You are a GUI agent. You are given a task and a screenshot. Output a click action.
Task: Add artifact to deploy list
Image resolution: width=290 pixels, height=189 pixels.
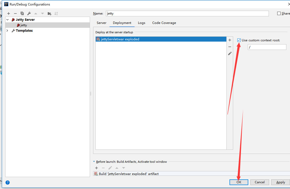click(230, 40)
